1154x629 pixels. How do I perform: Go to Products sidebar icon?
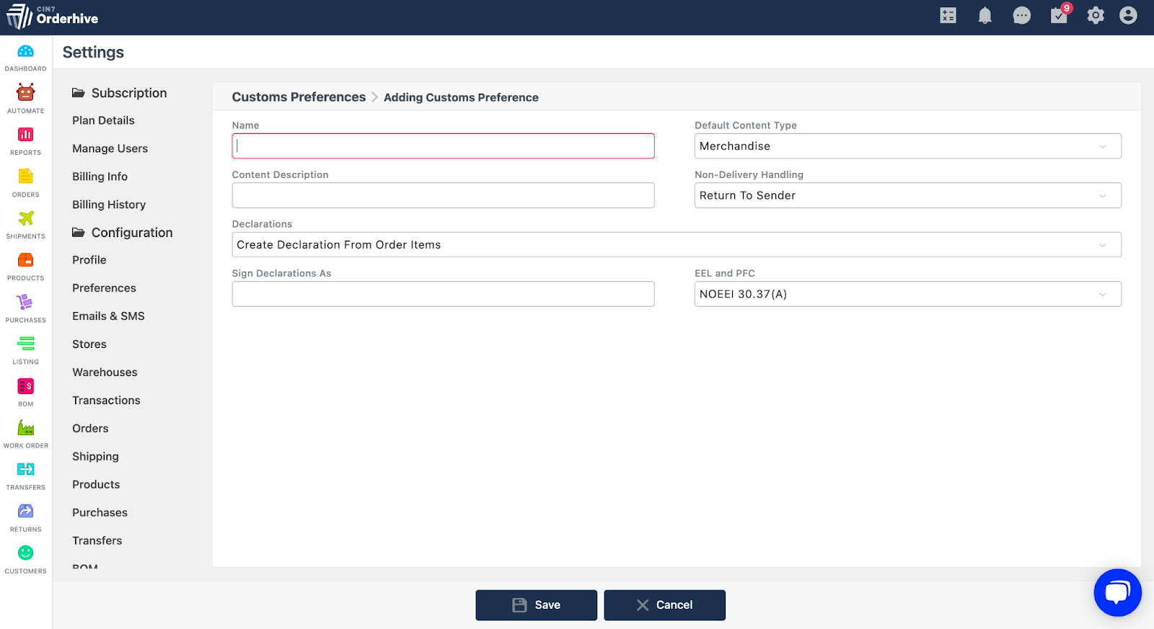tap(25, 259)
